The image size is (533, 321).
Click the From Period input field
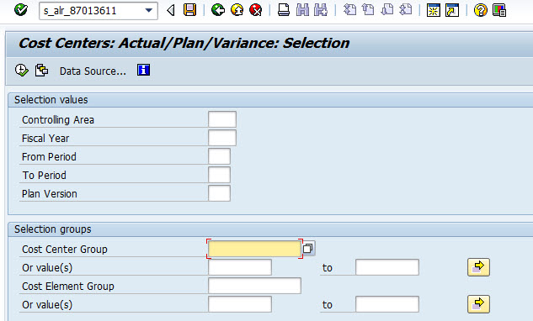coord(219,156)
